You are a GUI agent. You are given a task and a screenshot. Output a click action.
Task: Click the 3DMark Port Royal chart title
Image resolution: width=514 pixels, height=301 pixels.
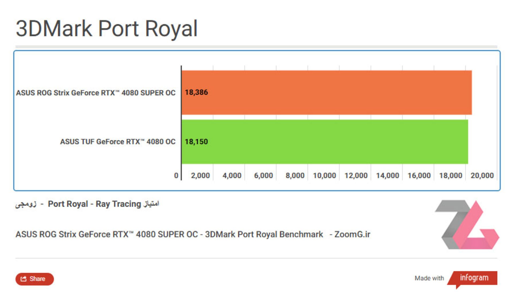107,28
